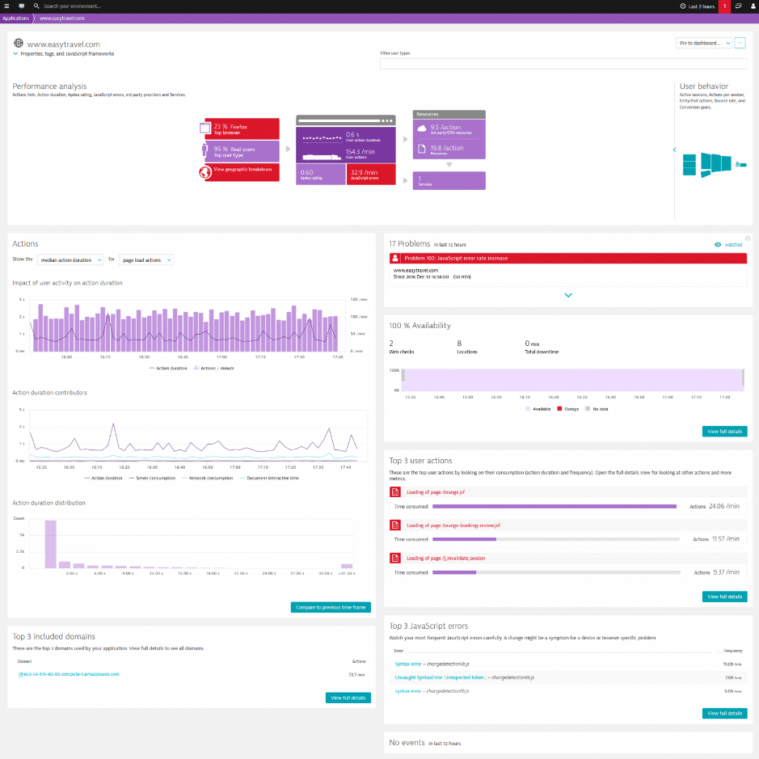Open the more options ellipsis button
This screenshot has width=759, height=759.
pos(740,43)
